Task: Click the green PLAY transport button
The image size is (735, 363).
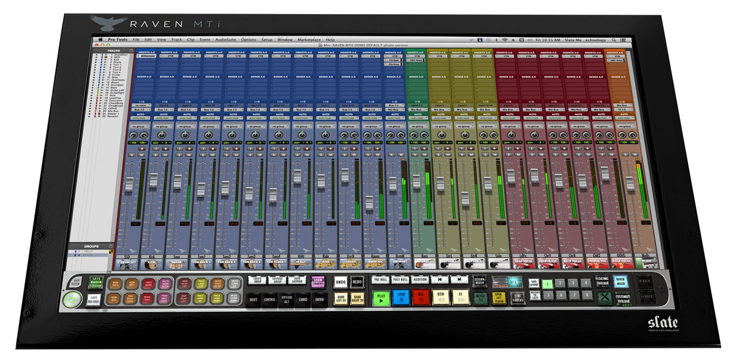Action: [x=381, y=298]
